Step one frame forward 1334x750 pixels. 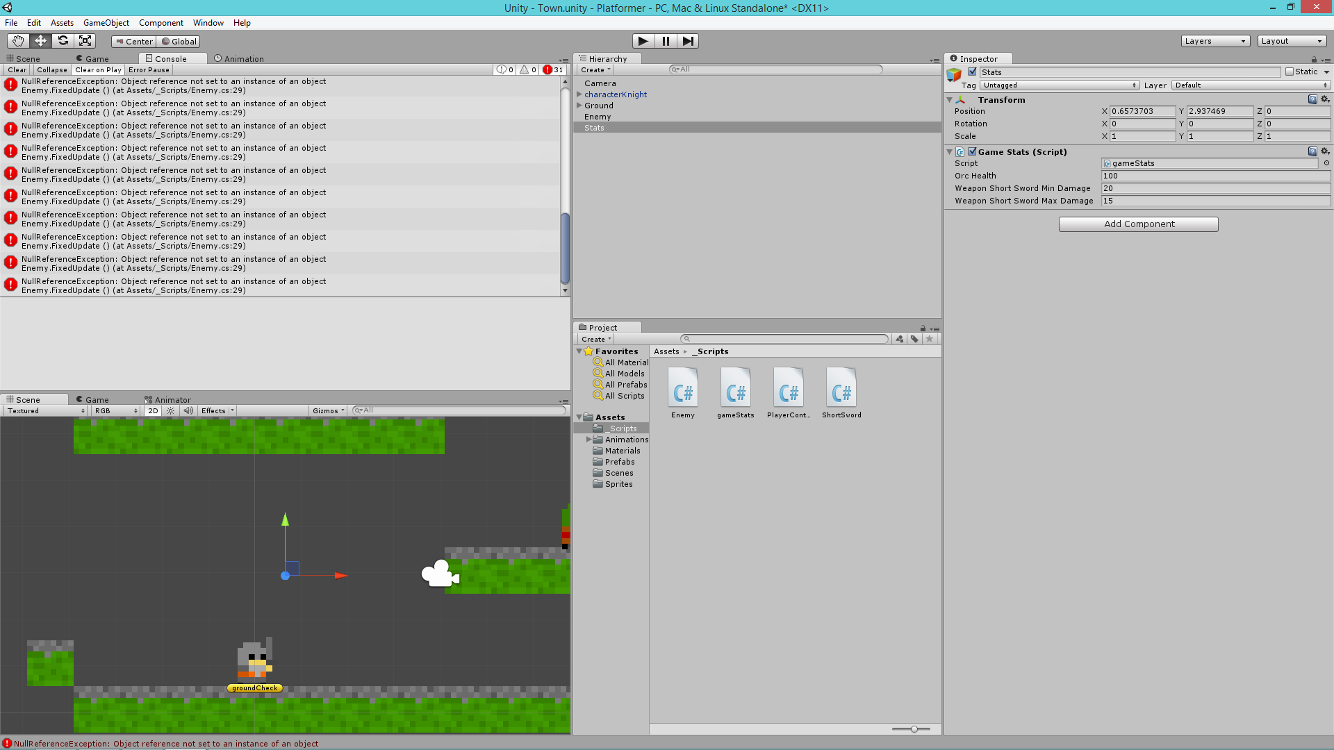[x=688, y=41]
